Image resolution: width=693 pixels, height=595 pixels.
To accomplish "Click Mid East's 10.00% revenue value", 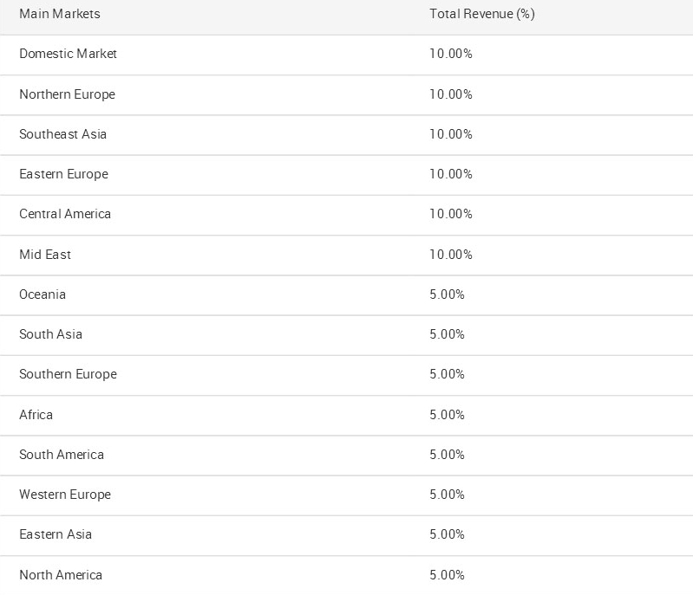I will click(x=451, y=255).
